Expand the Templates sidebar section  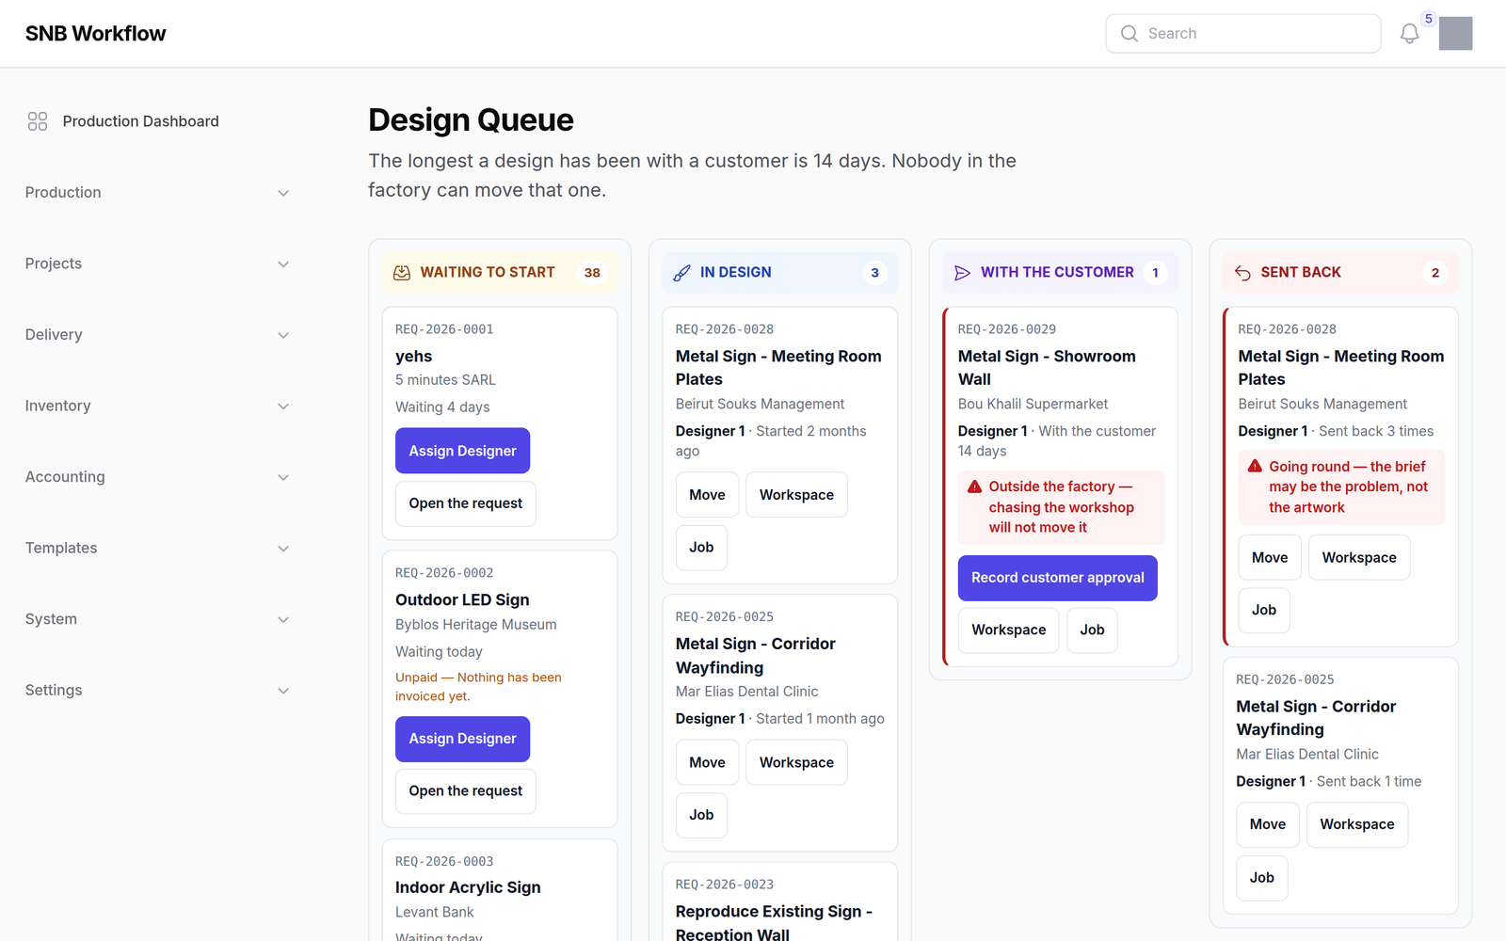coord(157,548)
